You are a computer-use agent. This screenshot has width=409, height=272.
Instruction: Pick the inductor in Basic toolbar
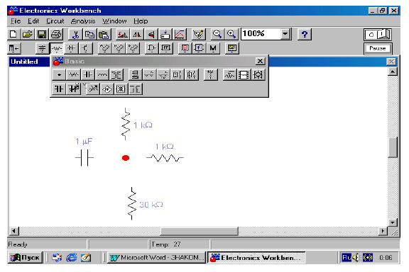tap(102, 75)
